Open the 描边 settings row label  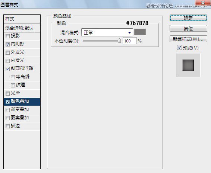click(15, 126)
